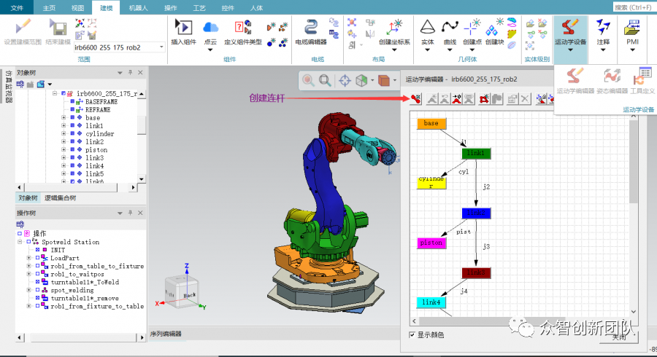
Task: Open the irb6600_255_175_rob2 scope dropdown
Action: pyautogui.click(x=161, y=47)
